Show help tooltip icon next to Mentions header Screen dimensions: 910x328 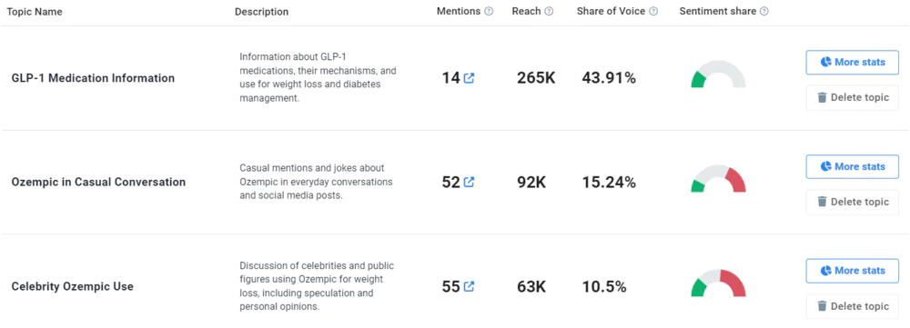pos(489,11)
